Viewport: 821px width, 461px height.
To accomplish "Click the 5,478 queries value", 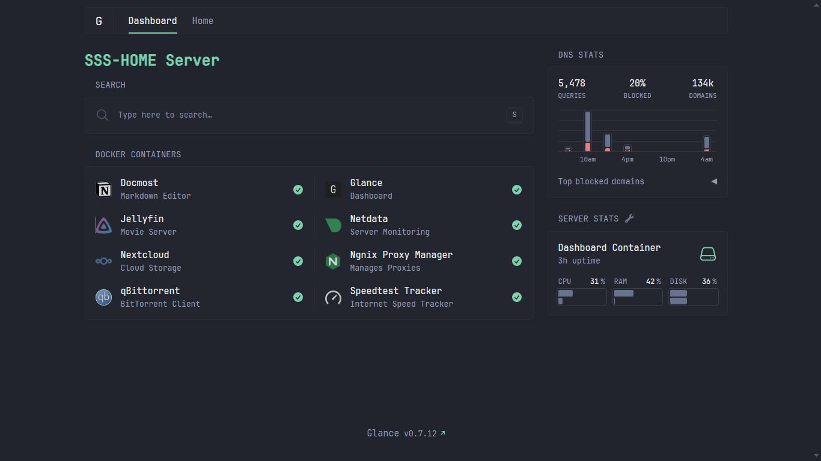I will pyautogui.click(x=572, y=83).
